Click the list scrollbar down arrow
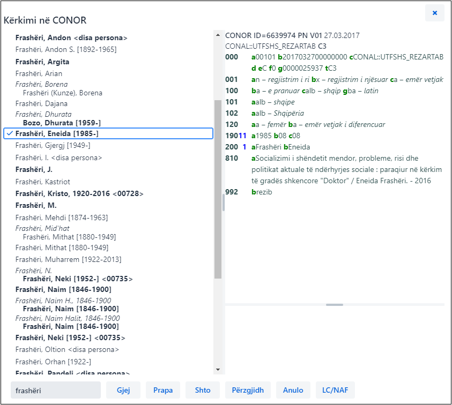Screen dimensions: 452x405 pos(218,370)
